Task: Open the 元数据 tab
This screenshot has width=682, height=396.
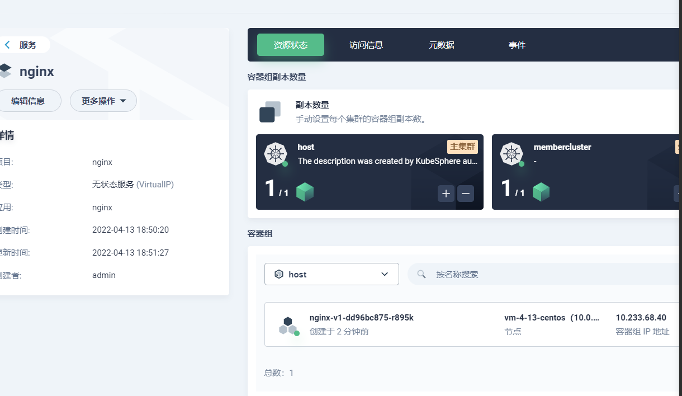Action: pos(442,45)
